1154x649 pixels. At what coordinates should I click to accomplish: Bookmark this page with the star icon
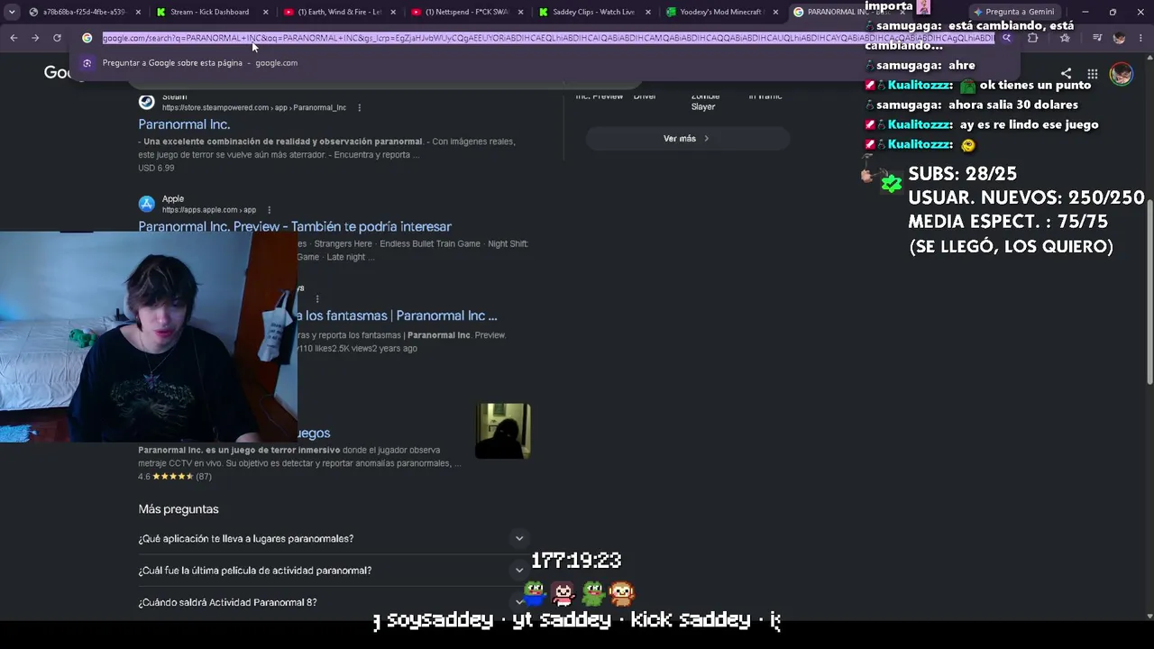pos(1065,38)
